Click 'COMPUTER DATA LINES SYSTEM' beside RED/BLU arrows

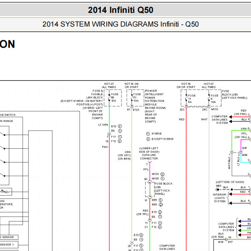[219, 120]
